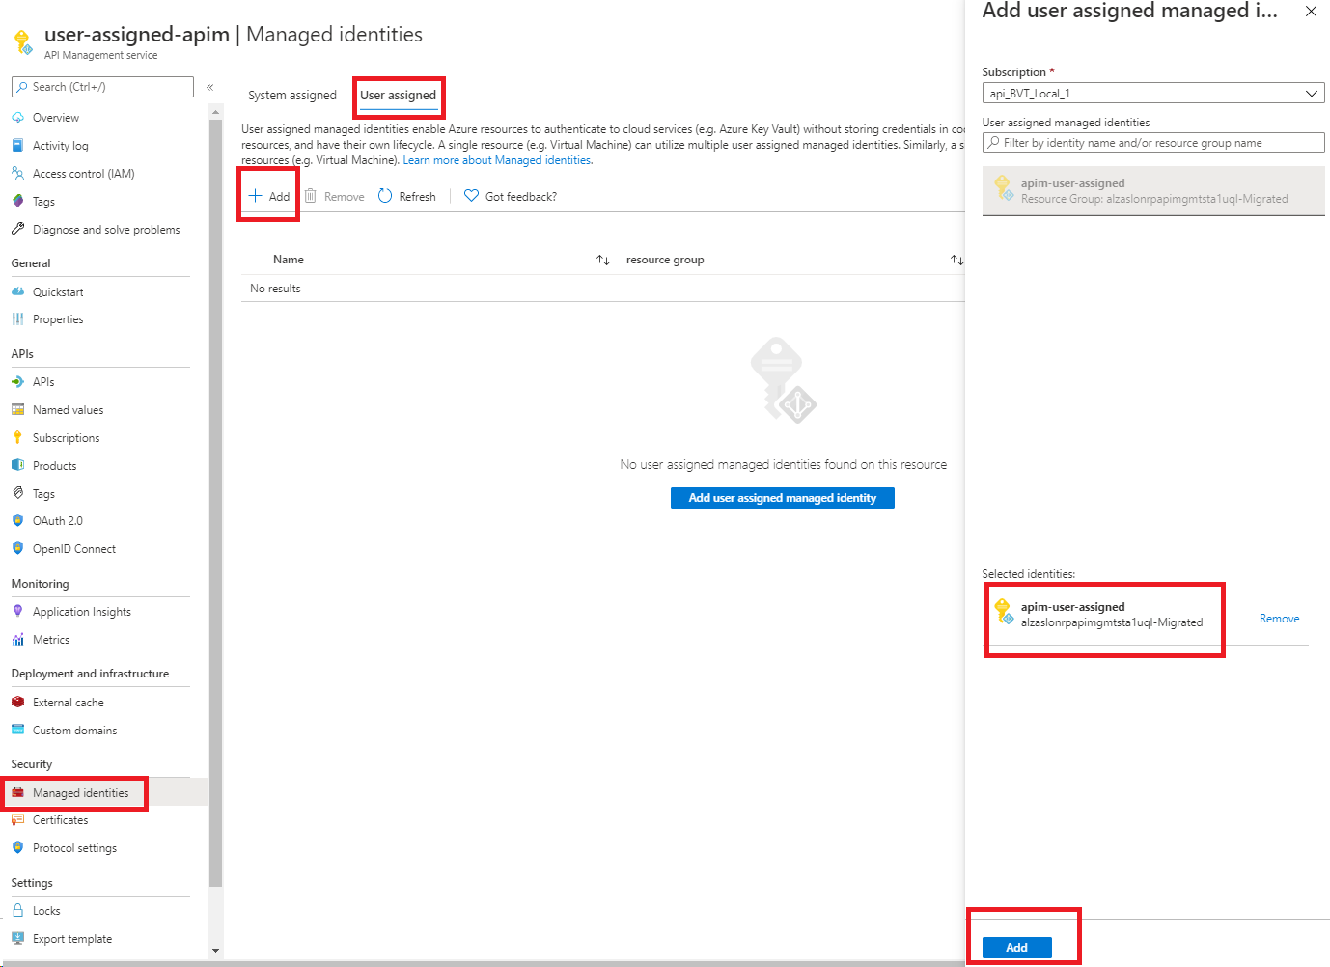
Task: Click the sidebar scroll down arrow
Action: pyautogui.click(x=215, y=951)
